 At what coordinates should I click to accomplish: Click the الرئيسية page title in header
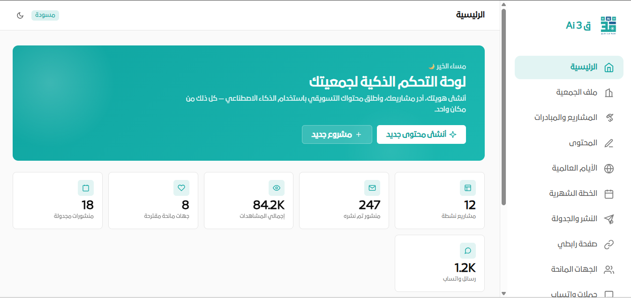(x=470, y=15)
